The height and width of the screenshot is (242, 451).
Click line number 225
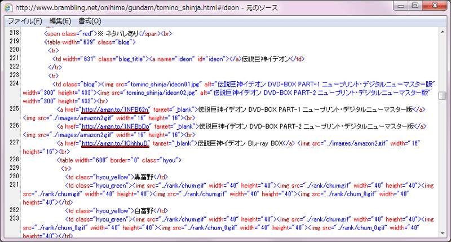coord(14,109)
